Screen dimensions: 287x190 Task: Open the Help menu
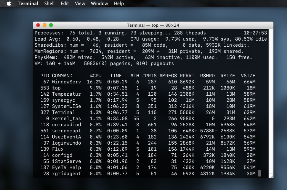119,4
